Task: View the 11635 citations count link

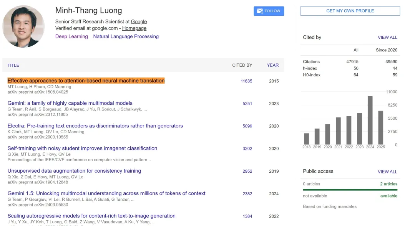Action: (x=246, y=81)
